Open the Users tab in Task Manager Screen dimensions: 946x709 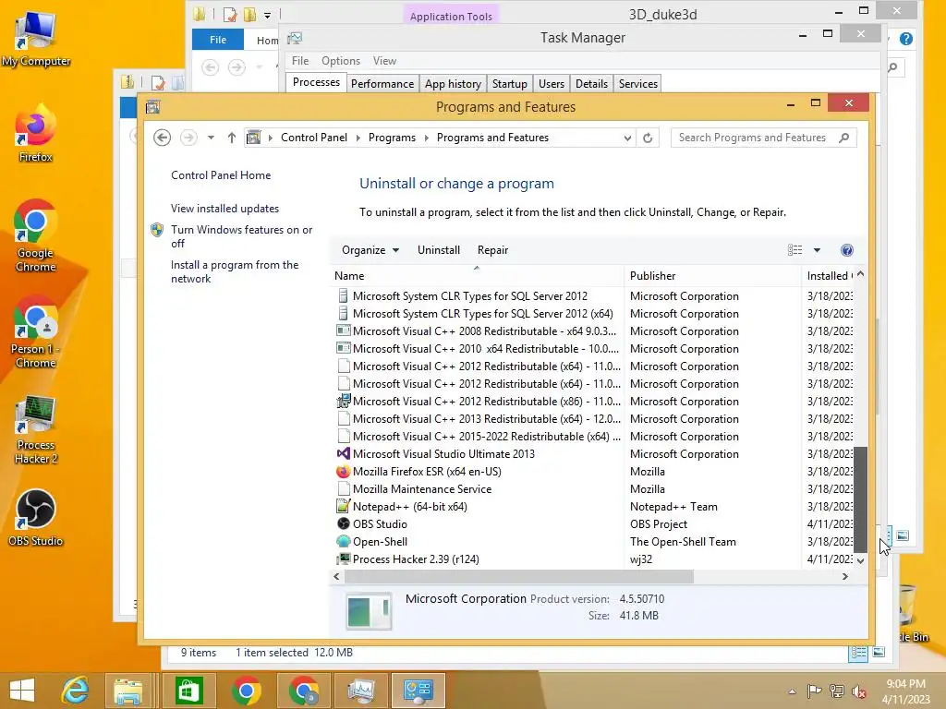click(552, 84)
